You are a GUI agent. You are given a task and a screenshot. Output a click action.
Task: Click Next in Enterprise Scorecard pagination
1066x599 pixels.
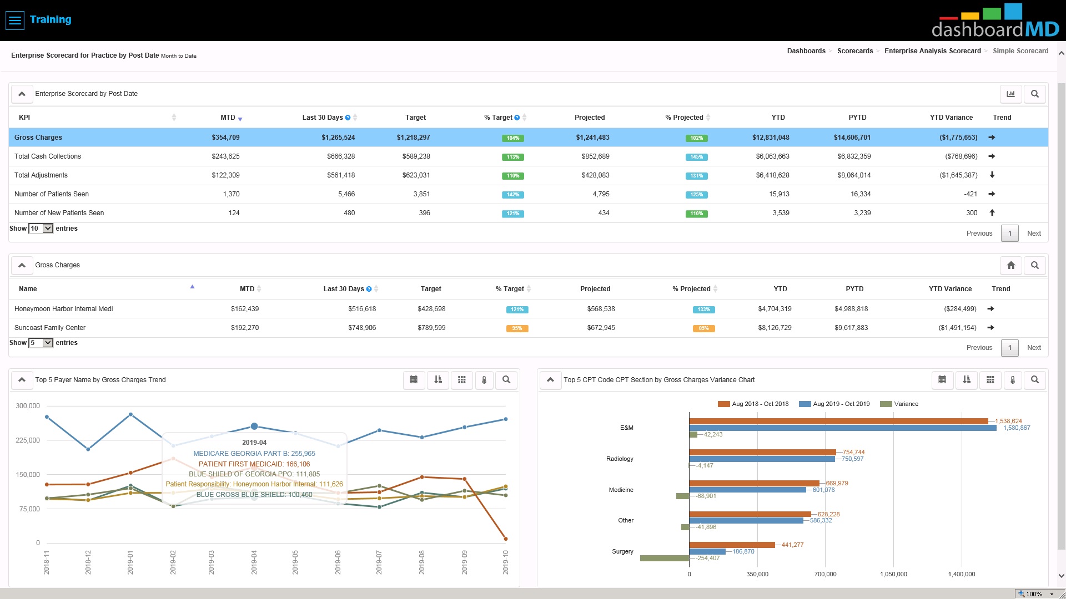pyautogui.click(x=1034, y=233)
